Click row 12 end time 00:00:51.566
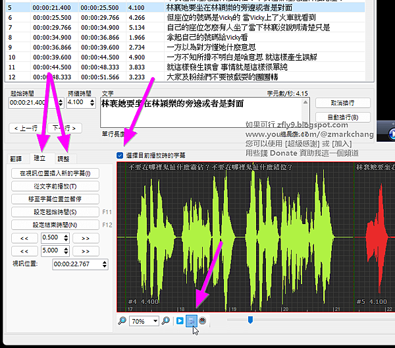 100,77
